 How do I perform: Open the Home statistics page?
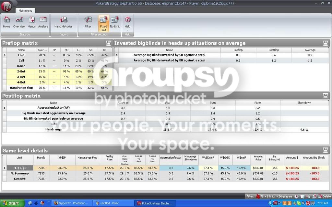click(6, 22)
